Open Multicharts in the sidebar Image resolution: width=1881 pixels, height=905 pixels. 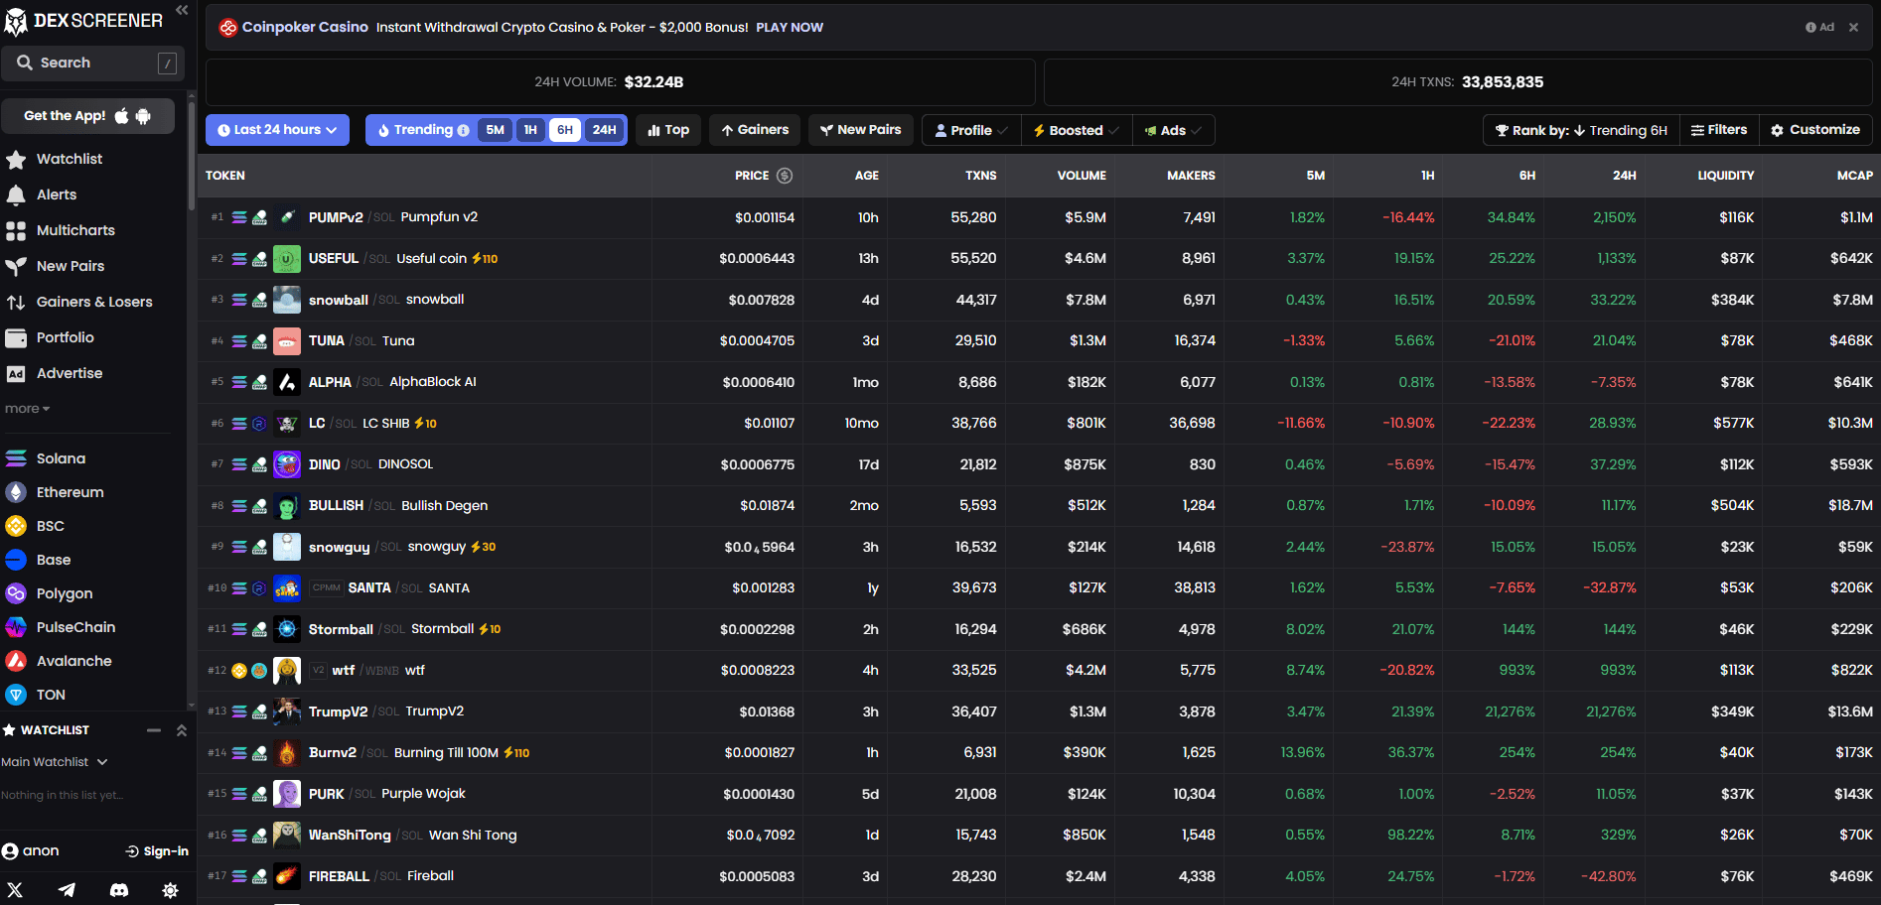pos(60,230)
